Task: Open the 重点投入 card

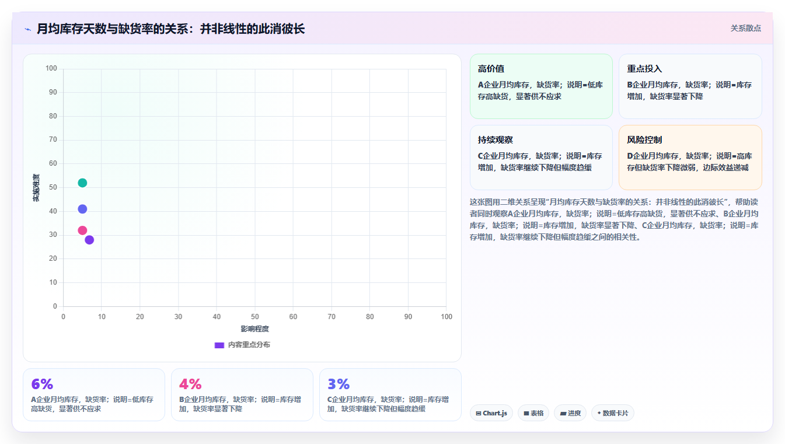Action: (x=690, y=86)
